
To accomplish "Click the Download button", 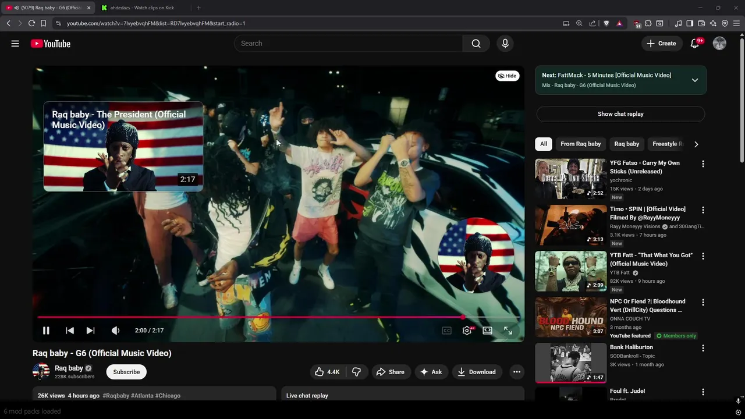I will [476, 372].
